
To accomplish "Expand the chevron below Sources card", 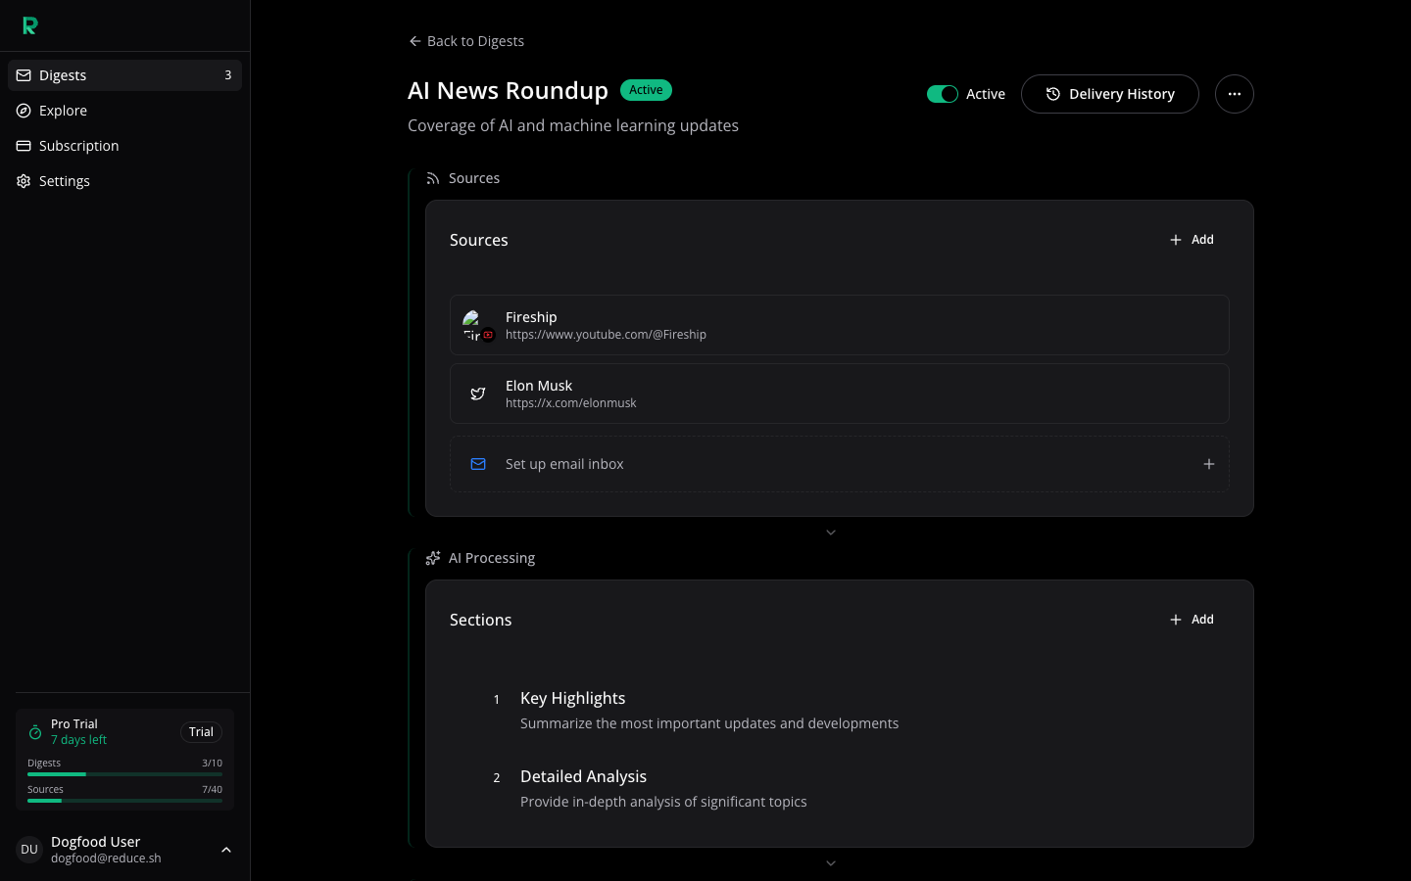I will (x=830, y=533).
